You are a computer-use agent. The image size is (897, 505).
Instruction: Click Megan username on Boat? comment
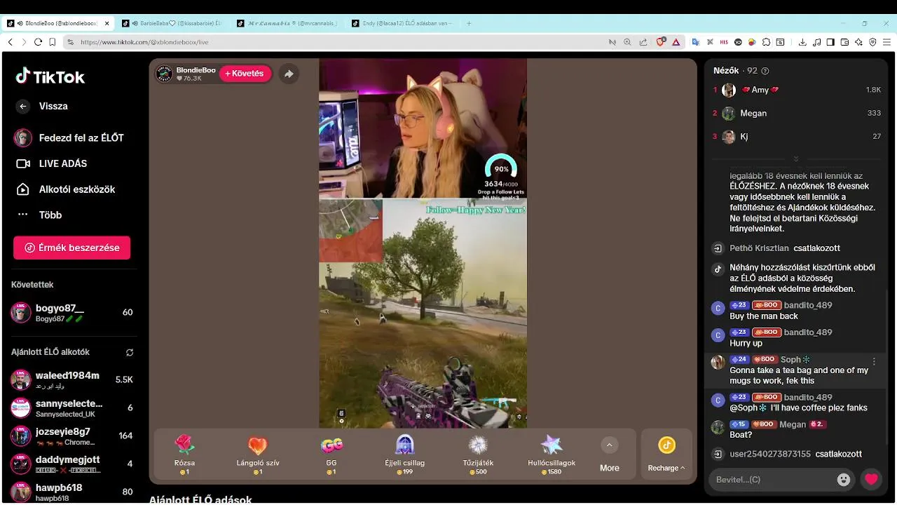793,424
